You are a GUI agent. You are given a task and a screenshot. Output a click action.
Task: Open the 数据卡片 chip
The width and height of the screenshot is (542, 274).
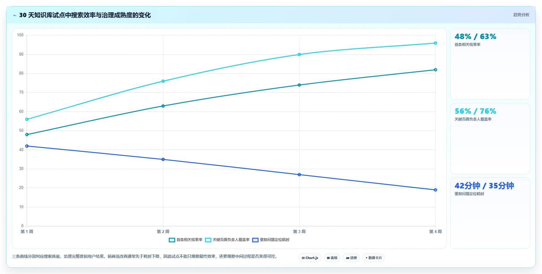[x=374, y=258]
